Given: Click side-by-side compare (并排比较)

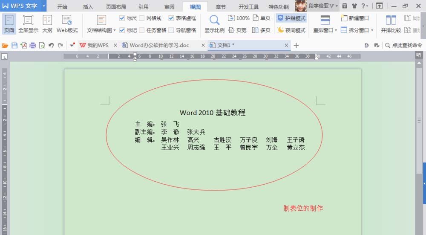Looking at the screenshot, I should pos(391,24).
